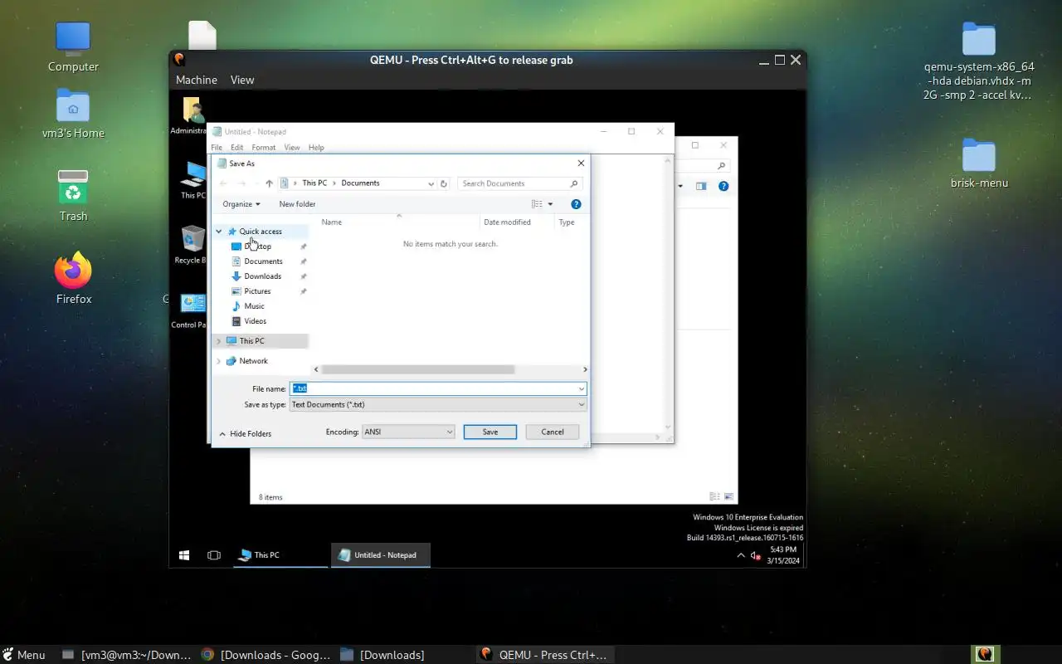Open Downloads in the navigation pane

(262, 276)
